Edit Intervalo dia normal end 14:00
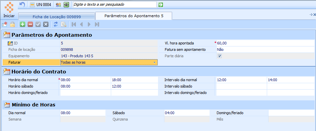316x131 pixels. click(291, 80)
